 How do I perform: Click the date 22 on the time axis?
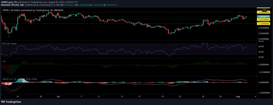pos(180,96)
